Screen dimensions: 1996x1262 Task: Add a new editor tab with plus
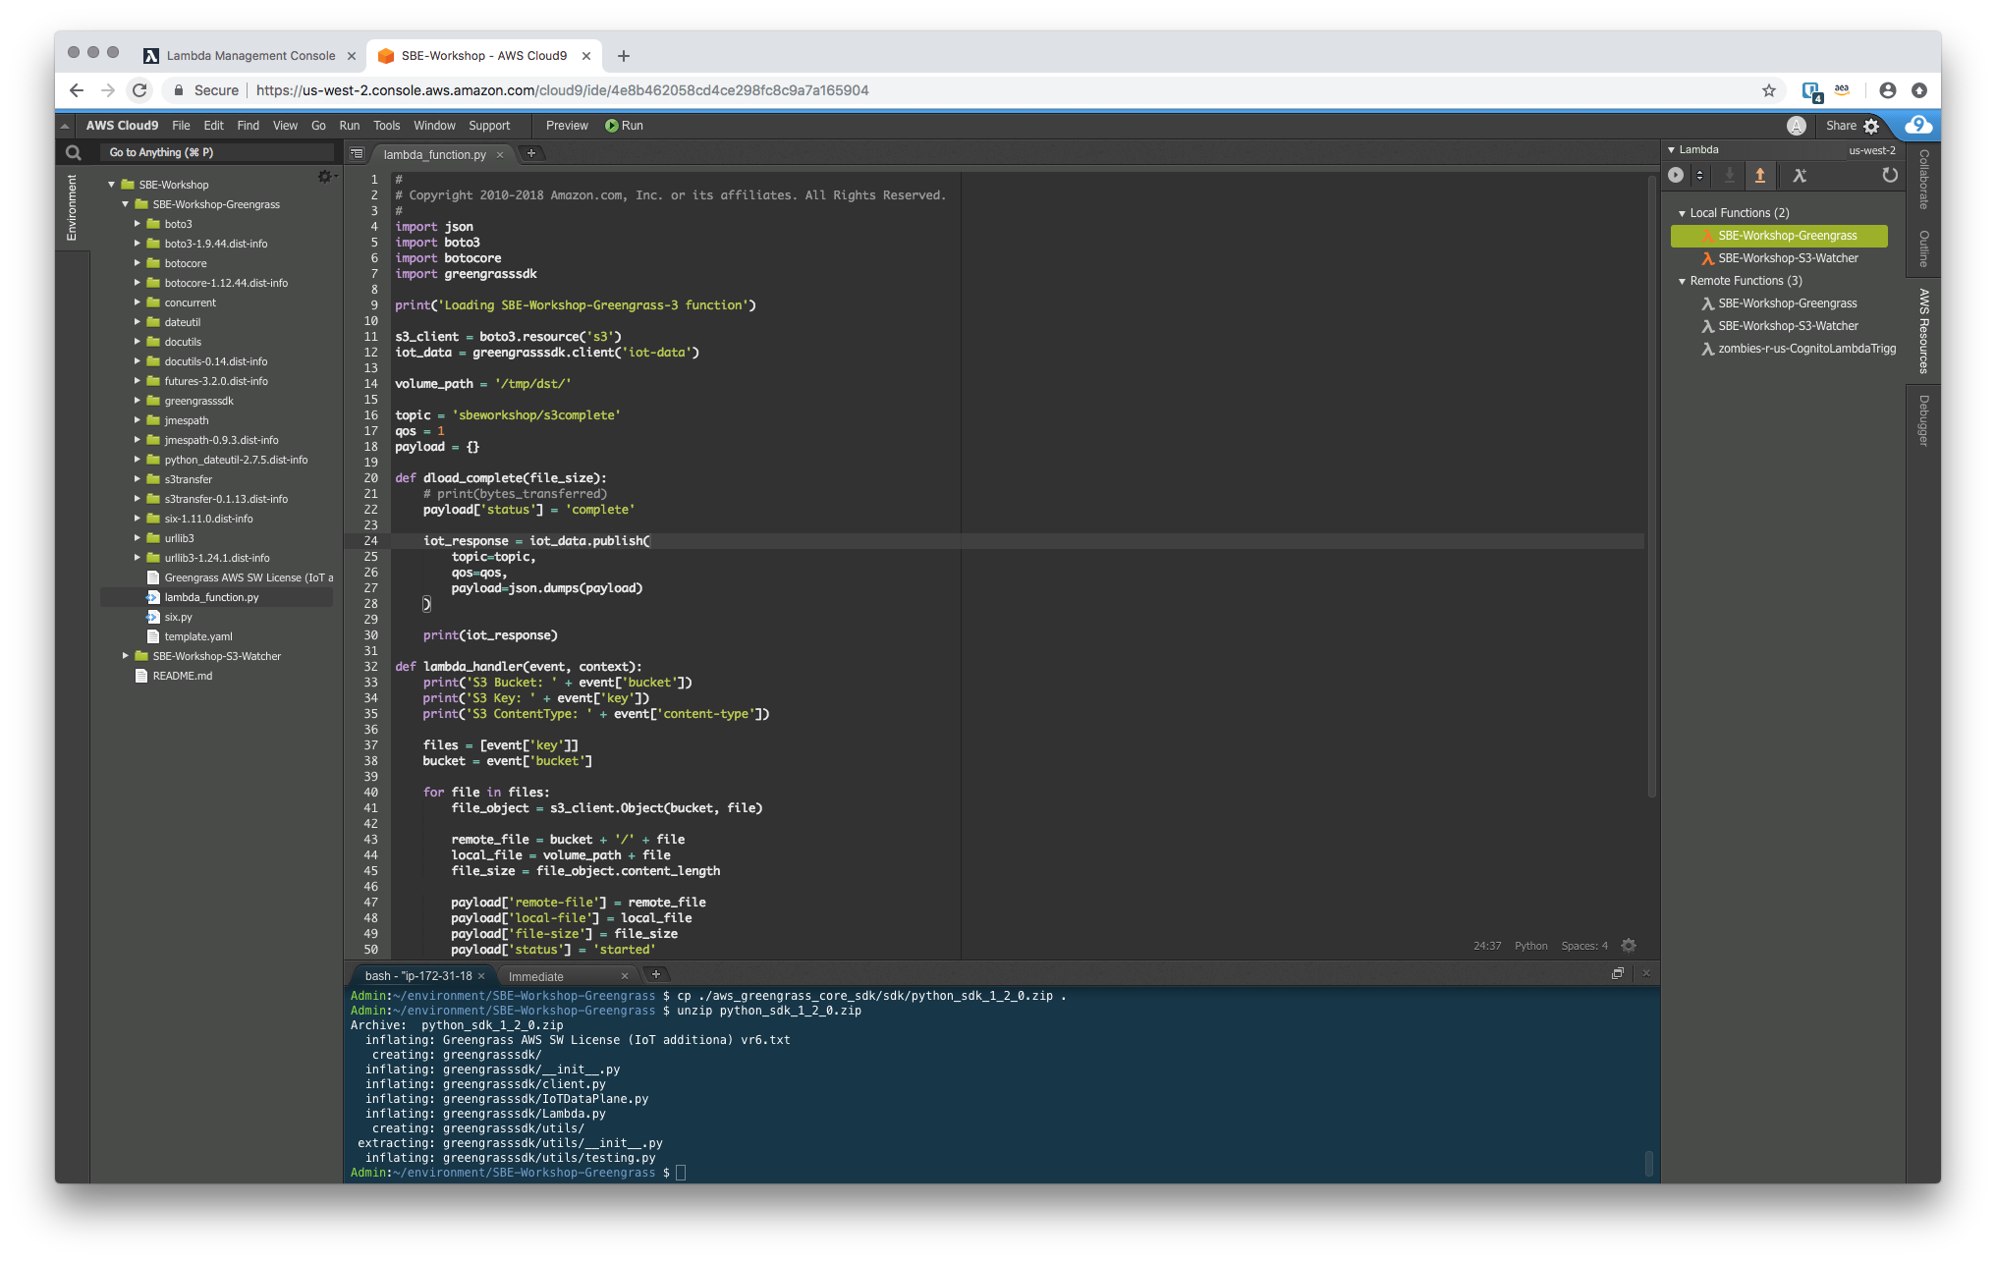[x=531, y=153]
